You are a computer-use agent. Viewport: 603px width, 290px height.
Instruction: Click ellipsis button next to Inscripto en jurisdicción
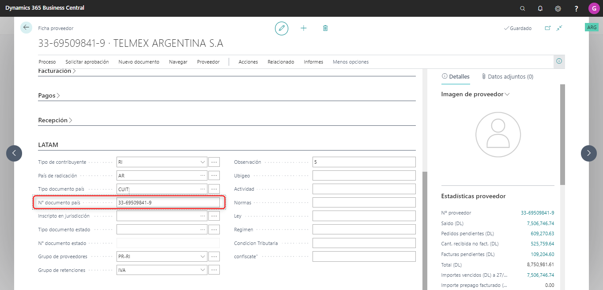pyautogui.click(x=214, y=216)
